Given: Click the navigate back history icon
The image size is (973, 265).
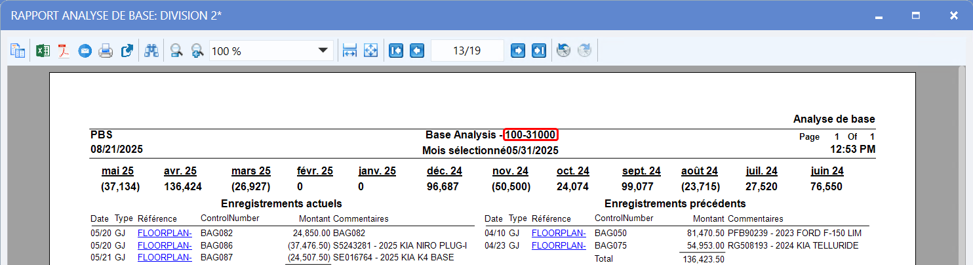Looking at the screenshot, I should point(563,51).
